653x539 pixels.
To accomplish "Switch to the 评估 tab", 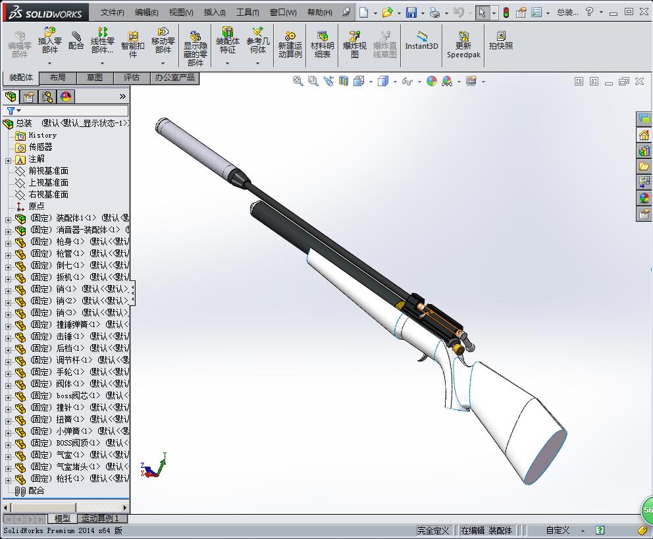I will [x=132, y=78].
